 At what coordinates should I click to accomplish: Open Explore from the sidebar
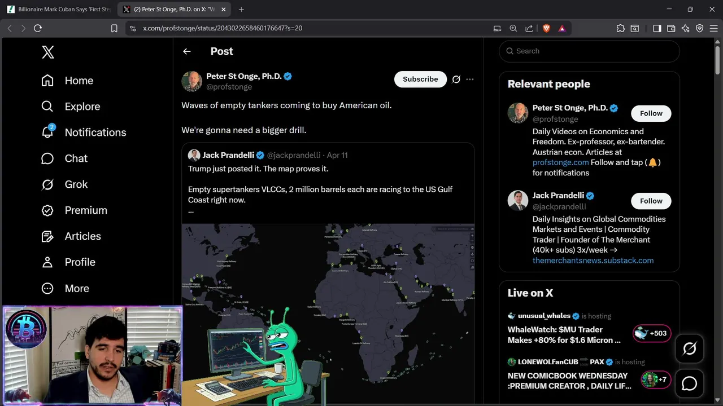71,107
